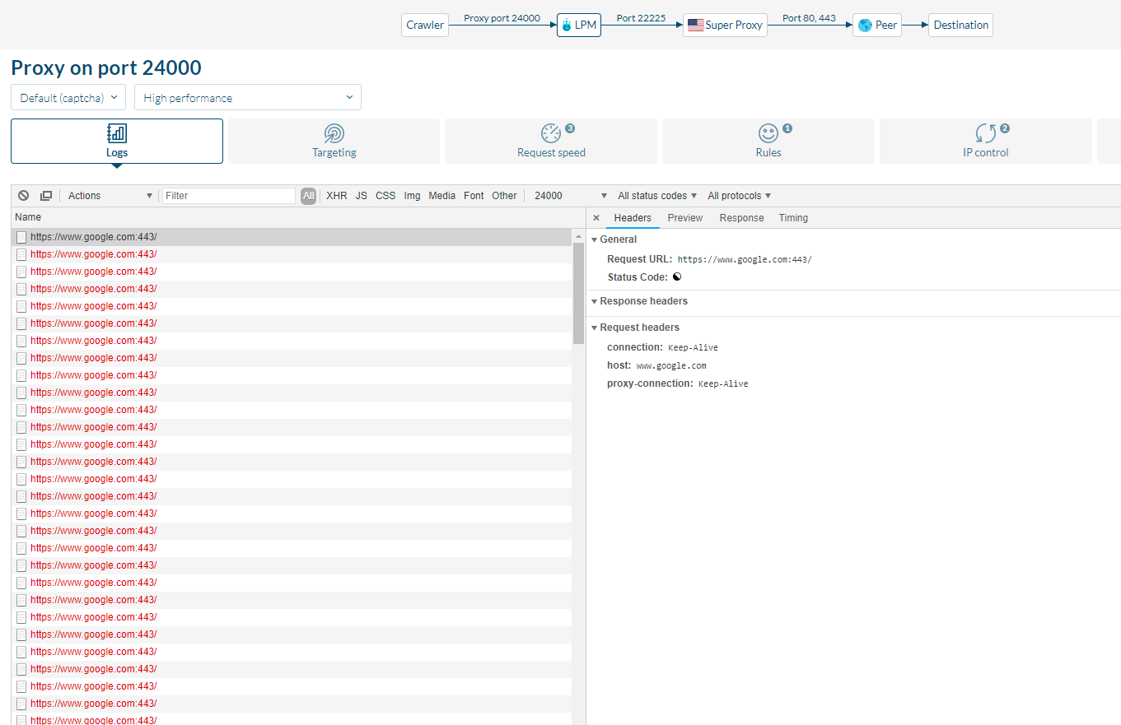Open the Actions dropdown

[110, 196]
